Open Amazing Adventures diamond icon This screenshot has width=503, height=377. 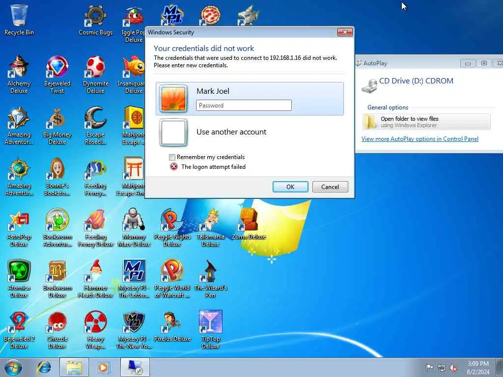(19, 126)
